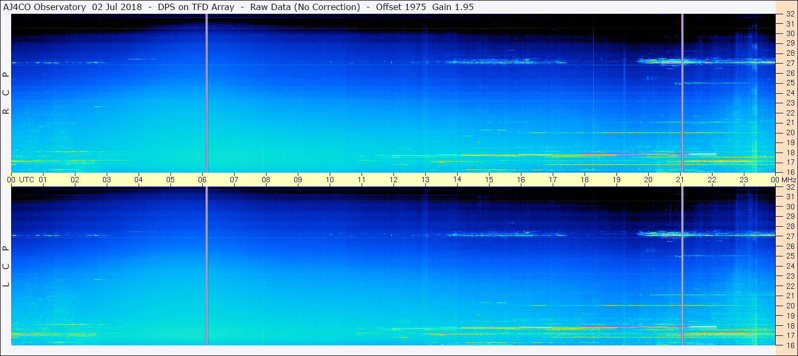
Task: Click the '00 UTC' label on the time axis
Action: pyautogui.click(x=21, y=180)
